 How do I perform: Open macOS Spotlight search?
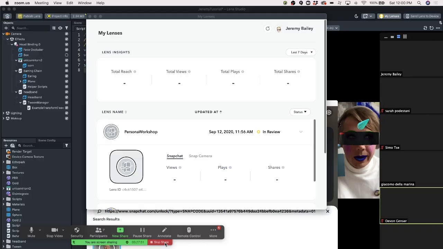click(x=419, y=3)
